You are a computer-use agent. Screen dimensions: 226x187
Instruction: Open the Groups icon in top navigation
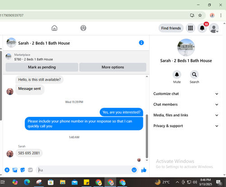83,28
